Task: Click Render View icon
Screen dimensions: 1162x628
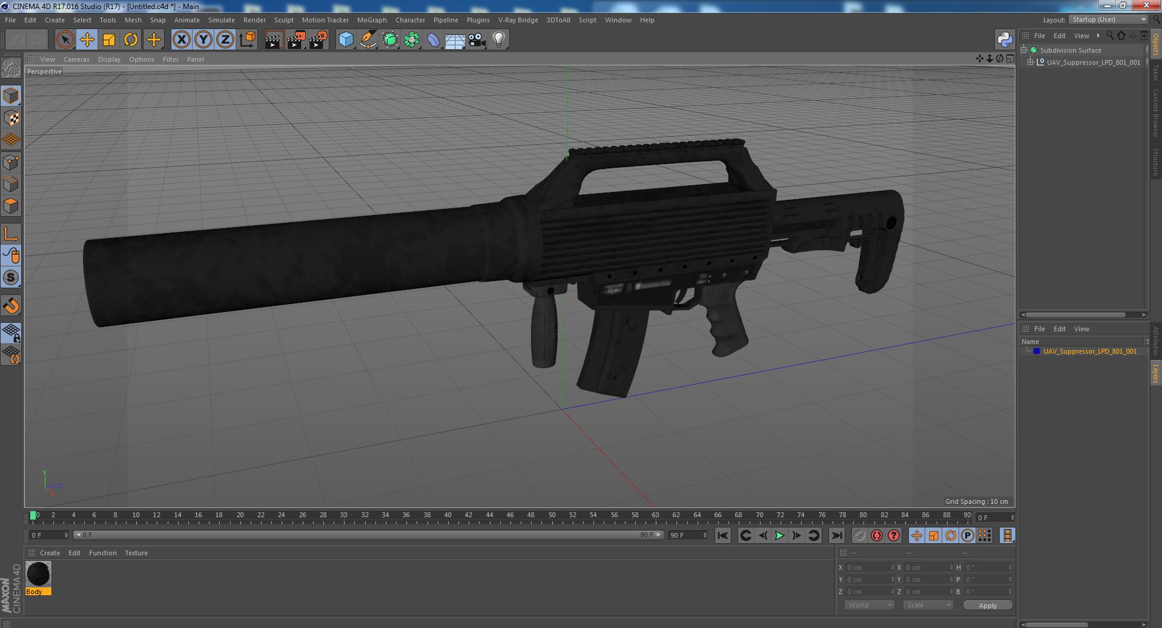Action: tap(274, 40)
